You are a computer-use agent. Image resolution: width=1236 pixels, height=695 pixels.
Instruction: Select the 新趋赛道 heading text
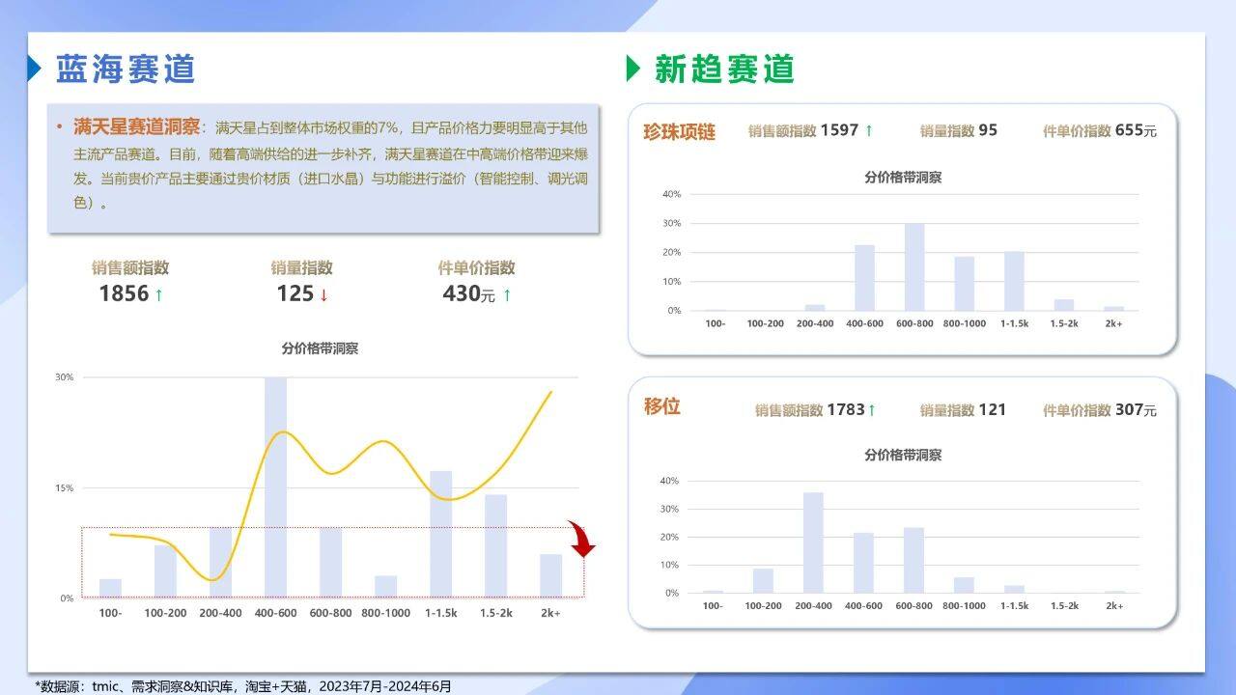724,69
